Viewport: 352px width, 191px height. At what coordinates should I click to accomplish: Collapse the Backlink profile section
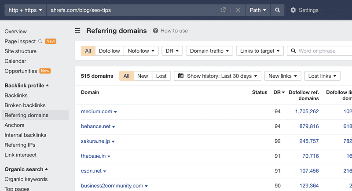pos(27,86)
